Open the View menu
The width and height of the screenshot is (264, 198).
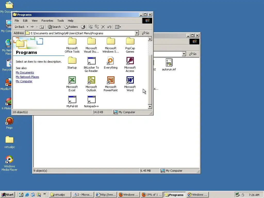click(35, 21)
